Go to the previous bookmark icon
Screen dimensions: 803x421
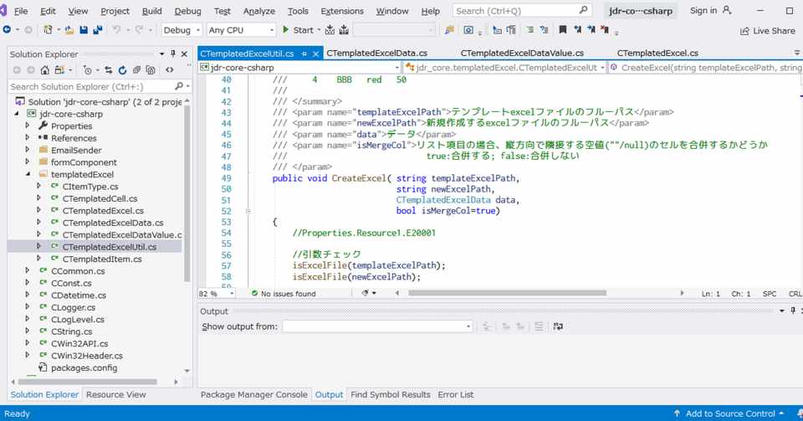point(577,30)
